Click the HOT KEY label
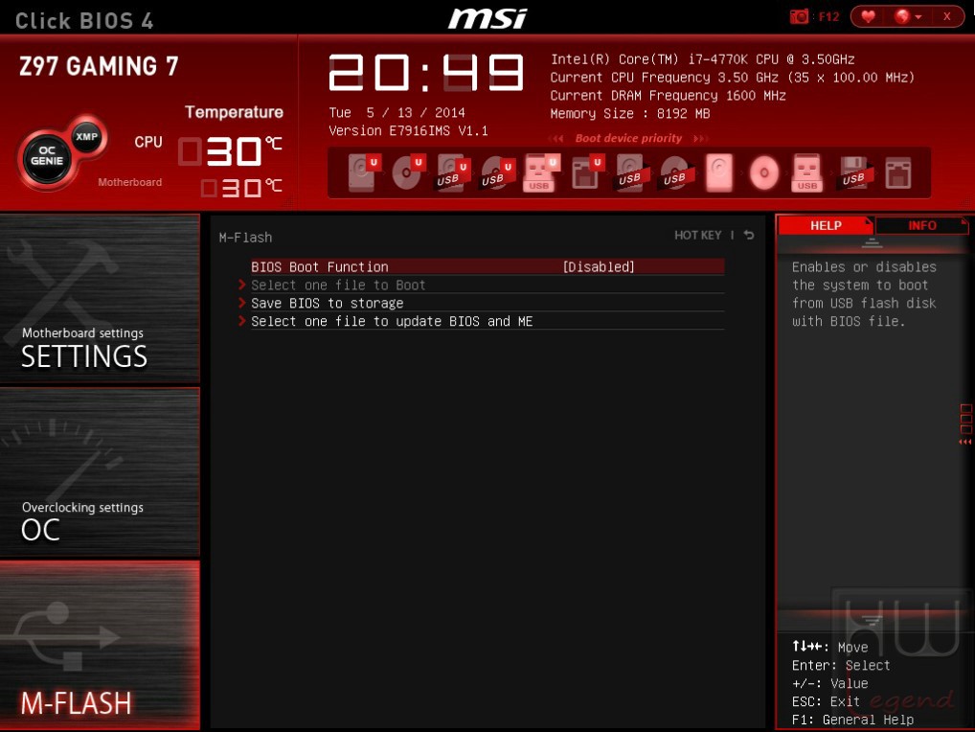The width and height of the screenshot is (975, 732). pos(697,235)
